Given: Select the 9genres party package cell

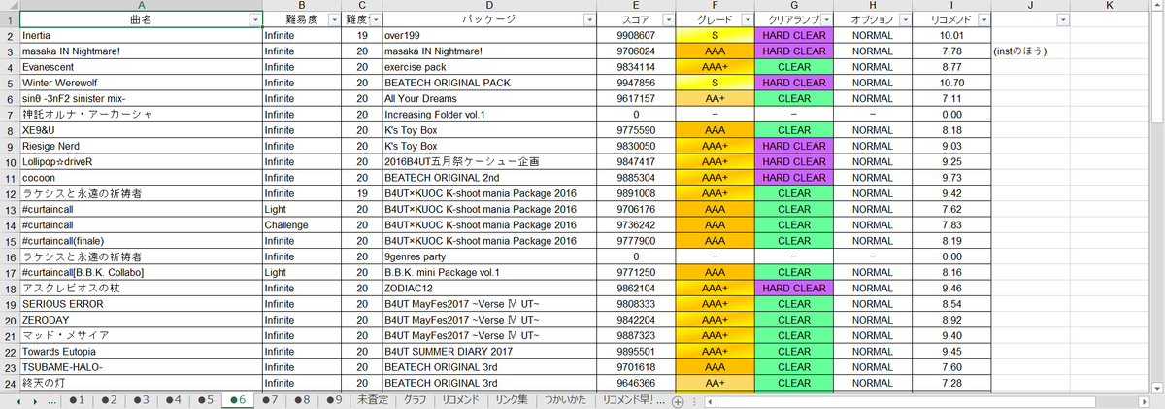Looking at the screenshot, I should coord(489,256).
